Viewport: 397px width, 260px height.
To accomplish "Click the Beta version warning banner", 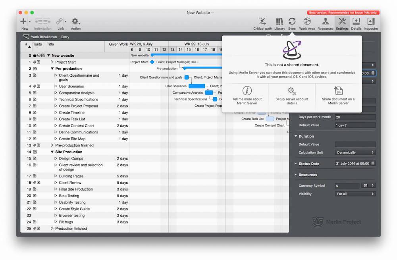I will coord(343,12).
